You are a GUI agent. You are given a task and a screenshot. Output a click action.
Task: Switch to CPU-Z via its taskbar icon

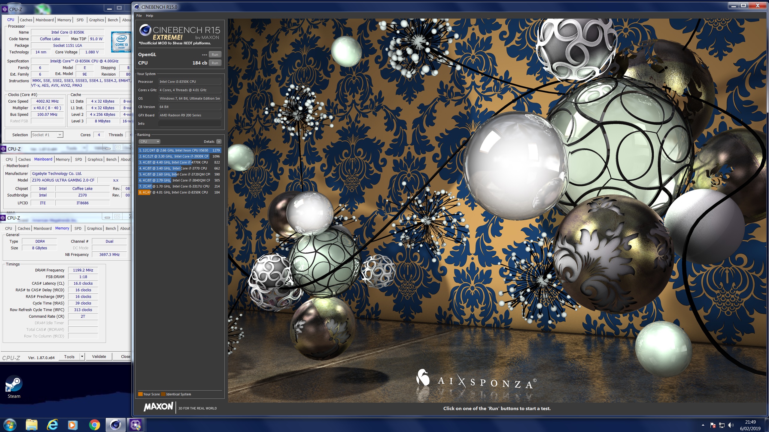point(135,425)
